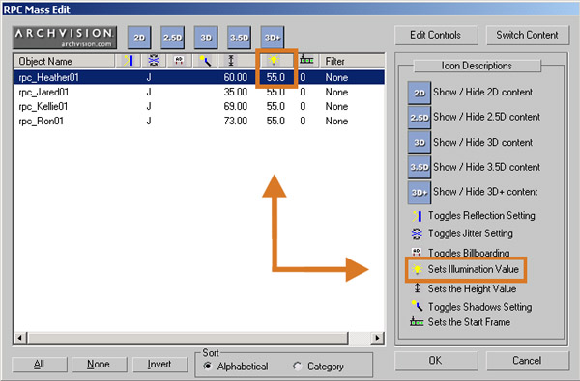Select the rpc_Jared01 row
The image size is (580, 381).
(199, 92)
